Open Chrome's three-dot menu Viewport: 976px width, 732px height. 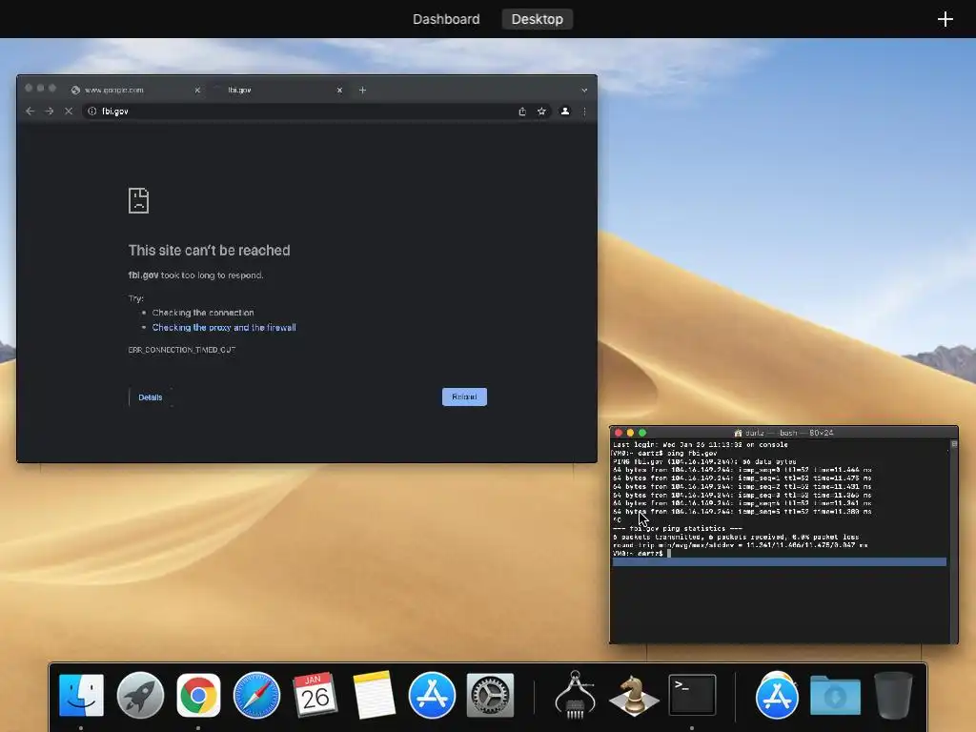click(x=584, y=112)
